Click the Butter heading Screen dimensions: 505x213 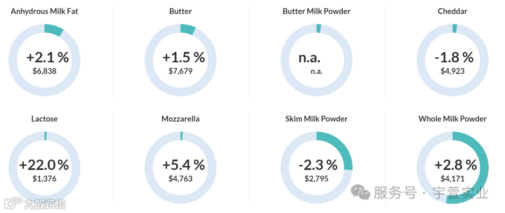click(180, 11)
